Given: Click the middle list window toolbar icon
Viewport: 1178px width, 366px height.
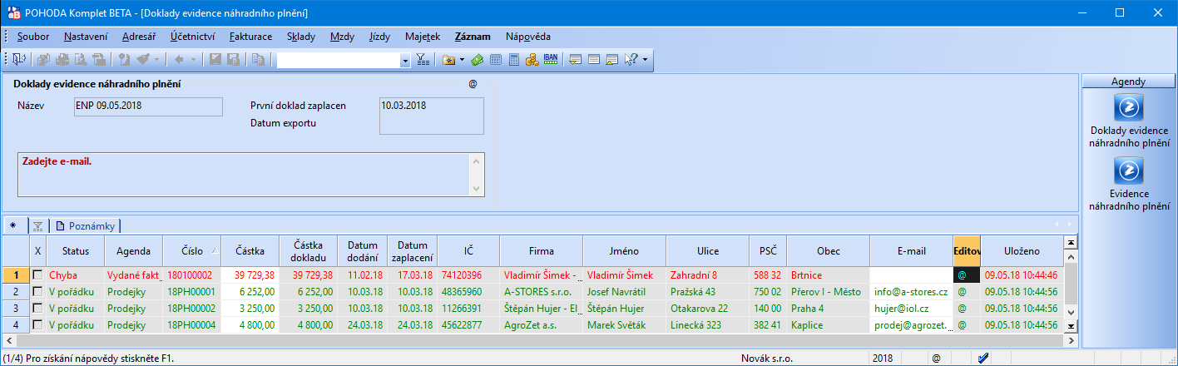Looking at the screenshot, I should (593, 59).
